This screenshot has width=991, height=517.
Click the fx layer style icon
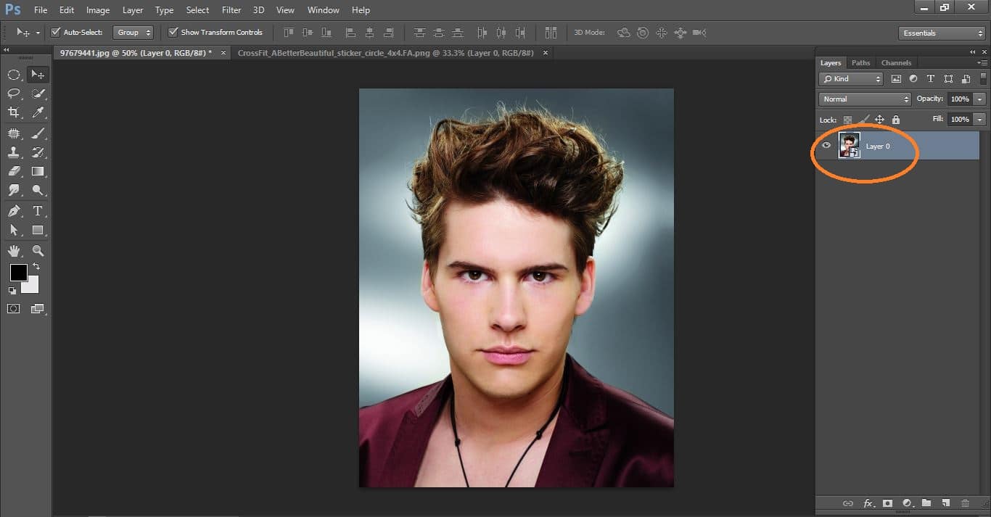(x=868, y=502)
